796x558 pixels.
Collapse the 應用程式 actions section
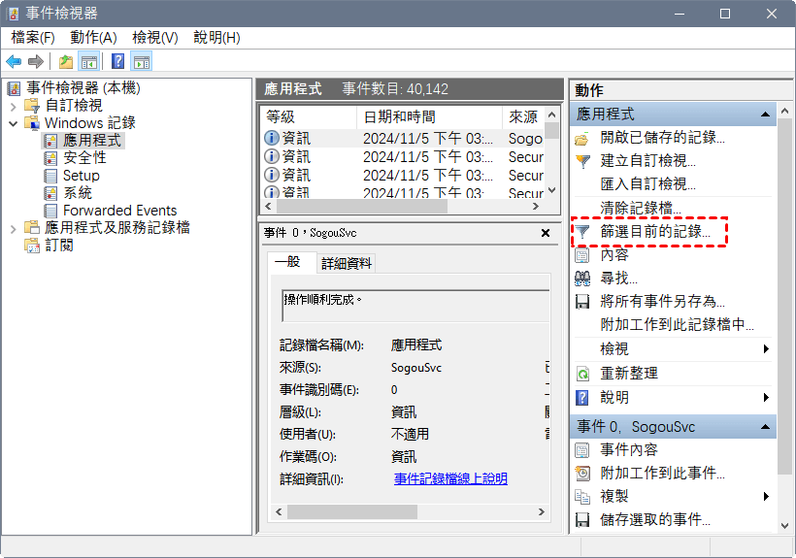(766, 115)
